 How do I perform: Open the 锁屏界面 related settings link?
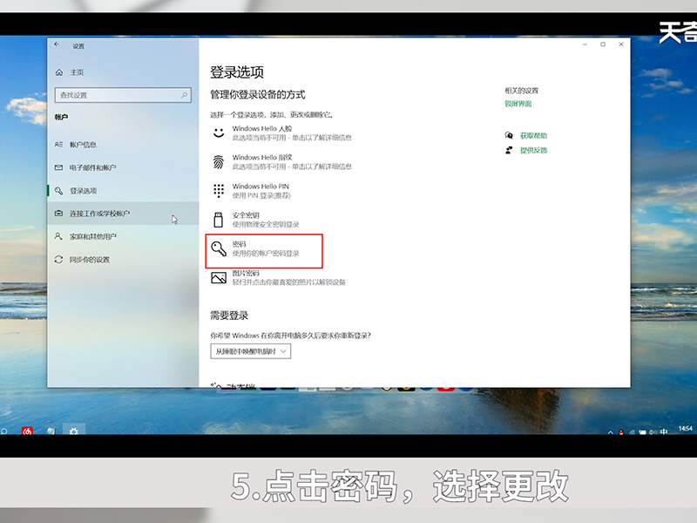tap(518, 104)
